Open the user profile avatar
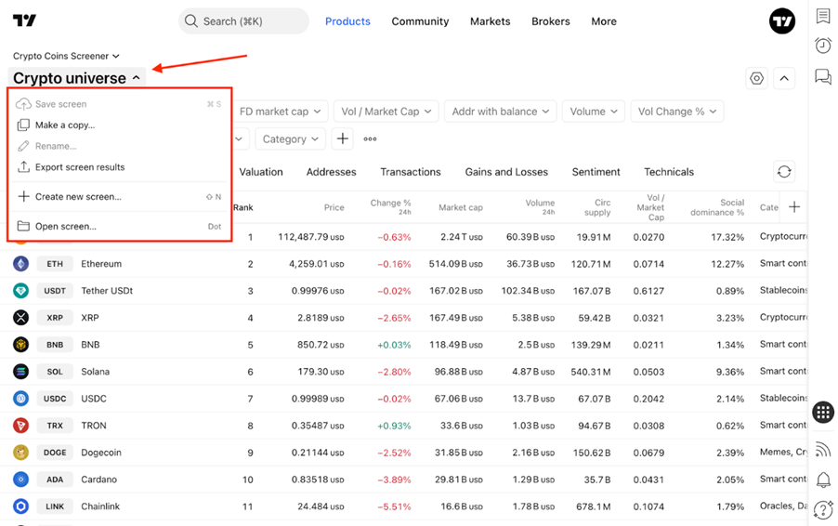The width and height of the screenshot is (838, 526). [782, 20]
